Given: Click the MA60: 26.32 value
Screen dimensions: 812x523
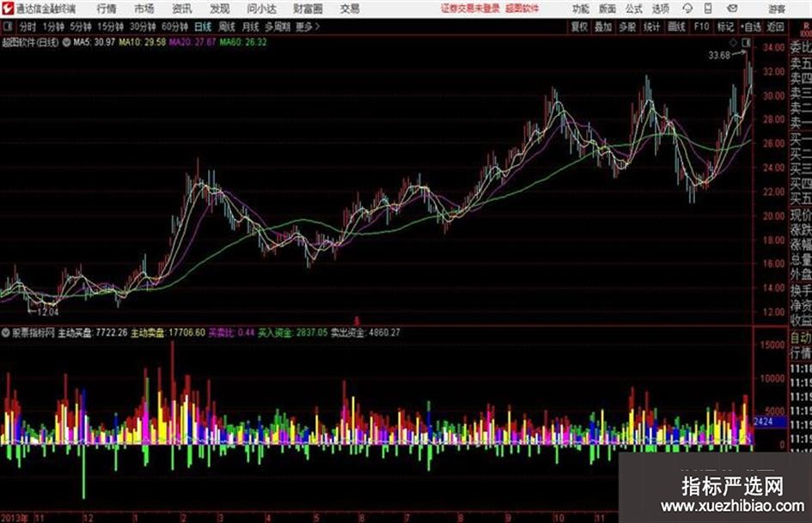Looking at the screenshot, I should coord(243,42).
